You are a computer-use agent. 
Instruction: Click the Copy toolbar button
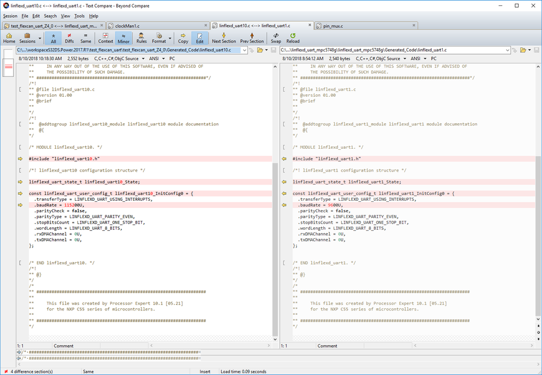[x=183, y=38]
